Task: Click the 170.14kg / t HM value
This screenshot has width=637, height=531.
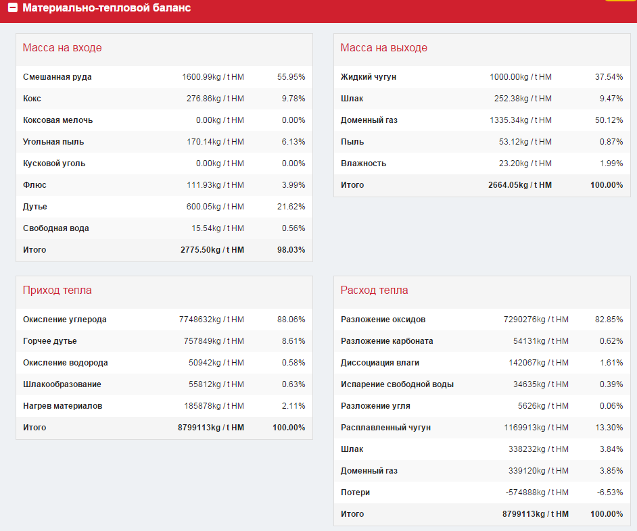Action: point(215,142)
